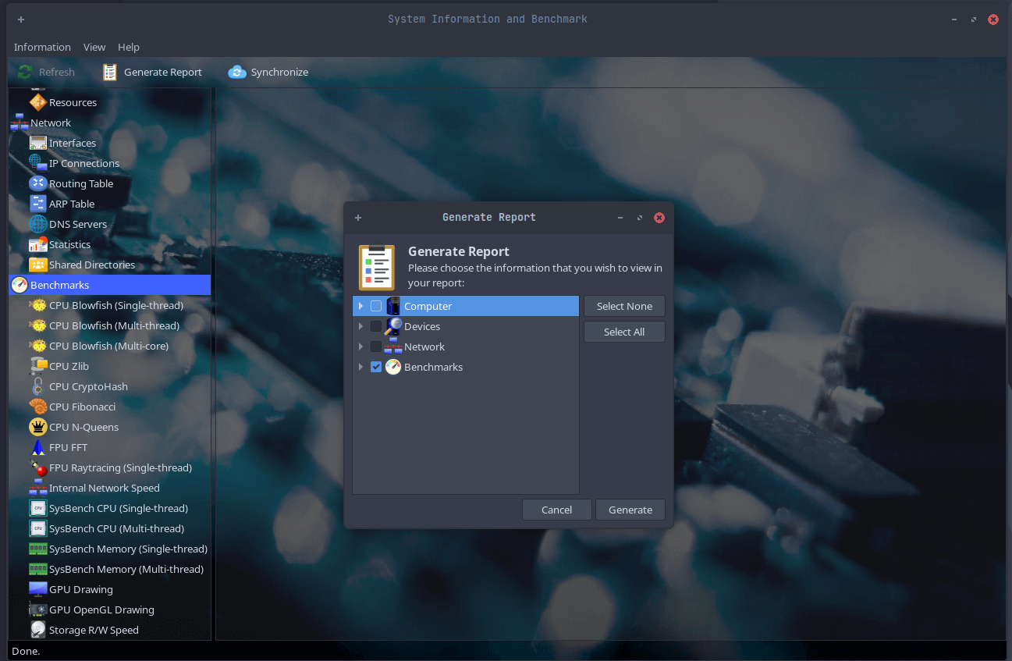Viewport: 1012px width, 661px height.
Task: Select the CPU Blowfish (Single-thread) benchmark icon
Action: 37,305
